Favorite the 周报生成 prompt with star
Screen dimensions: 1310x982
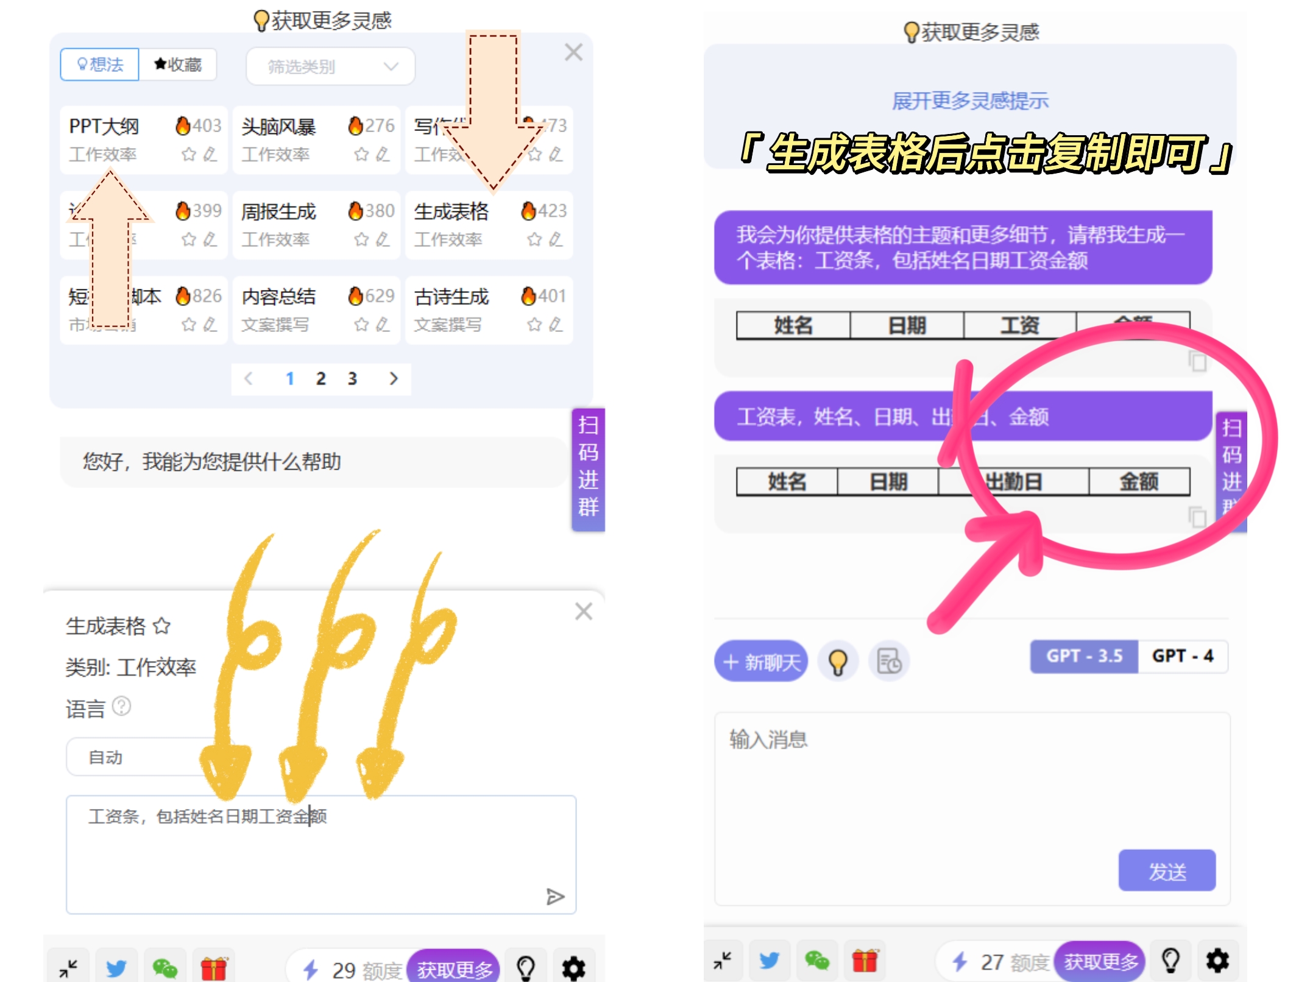tap(361, 239)
